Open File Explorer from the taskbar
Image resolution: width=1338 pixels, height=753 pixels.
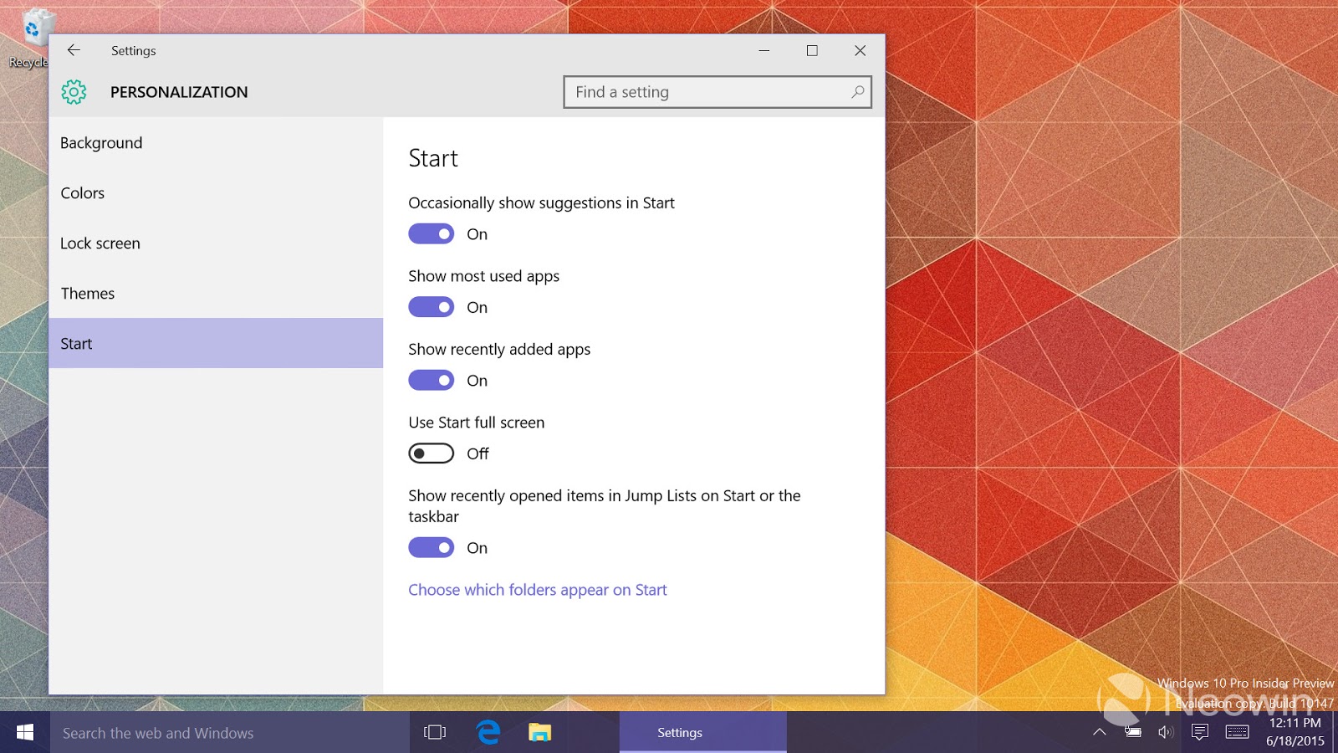point(540,732)
